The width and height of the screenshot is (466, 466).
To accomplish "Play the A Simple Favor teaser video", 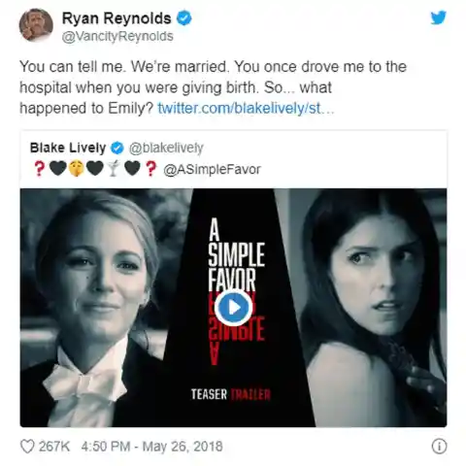I will tap(233, 308).
